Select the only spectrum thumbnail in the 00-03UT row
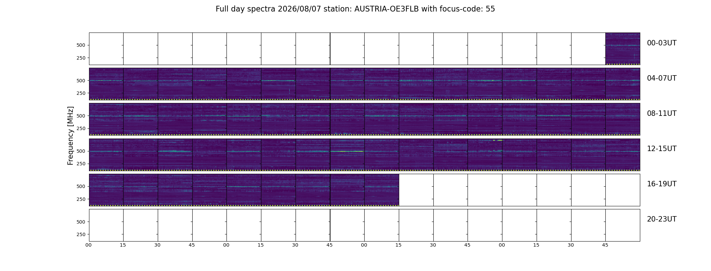The width and height of the screenshot is (711, 271). 623,49
